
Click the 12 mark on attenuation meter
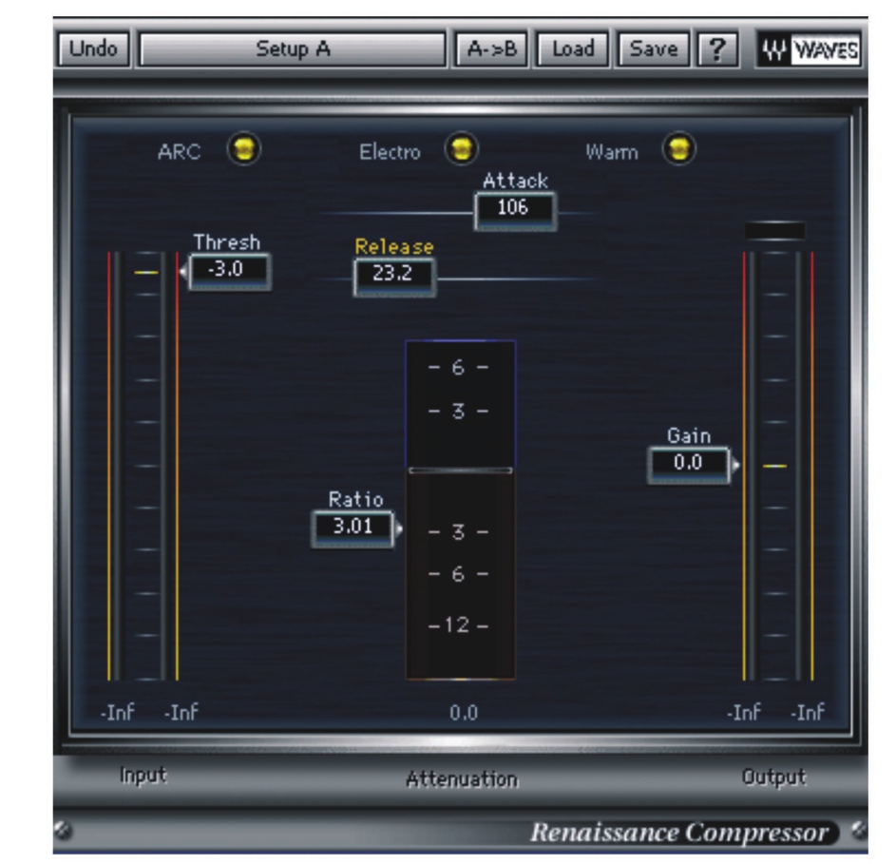(x=458, y=625)
